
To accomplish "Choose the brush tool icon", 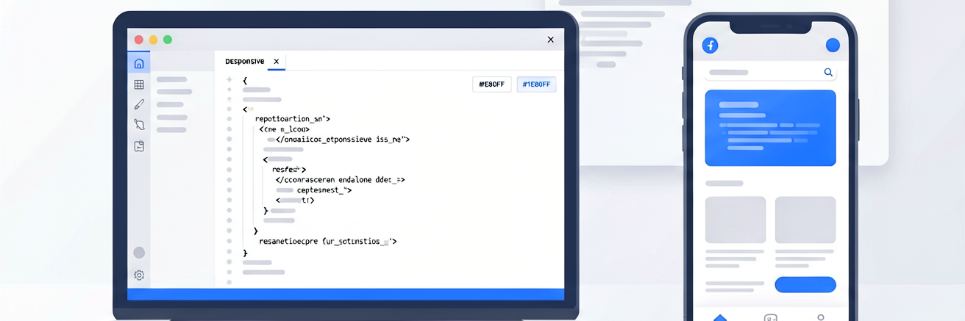I will [x=139, y=105].
